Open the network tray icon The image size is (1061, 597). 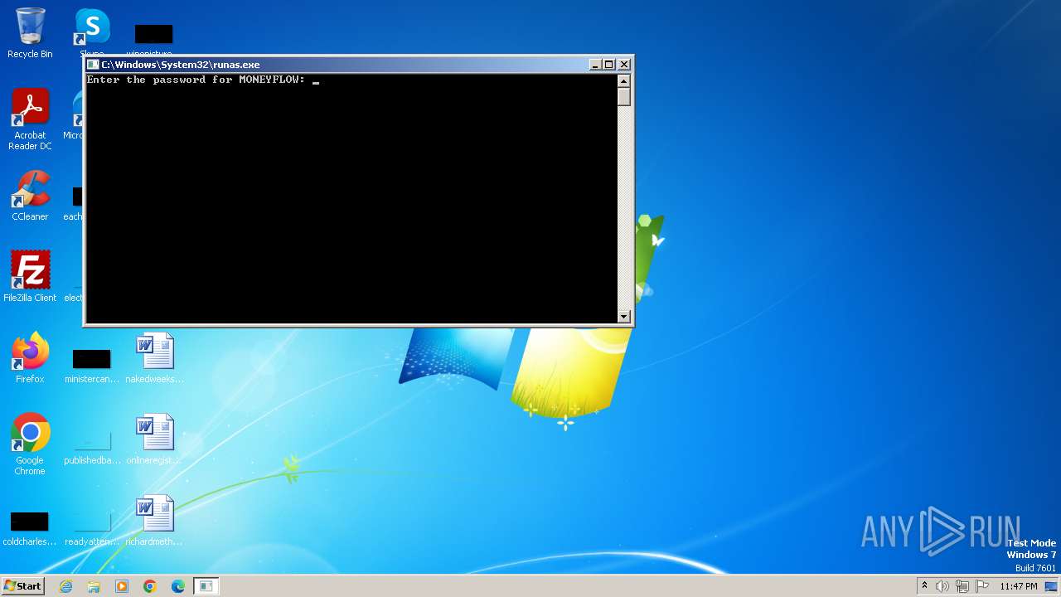962,586
